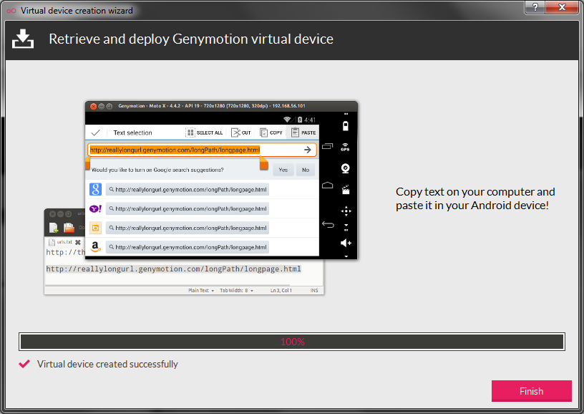Image resolution: width=584 pixels, height=414 pixels.
Task: Click the new document icon in the text editor
Action: 54,227
